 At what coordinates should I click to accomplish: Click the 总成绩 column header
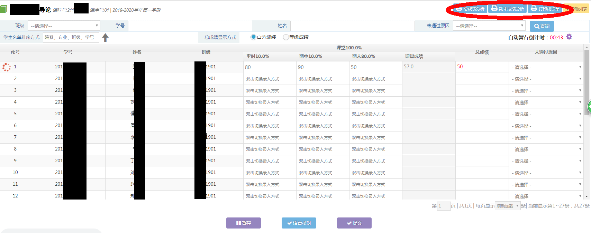tap(482, 52)
